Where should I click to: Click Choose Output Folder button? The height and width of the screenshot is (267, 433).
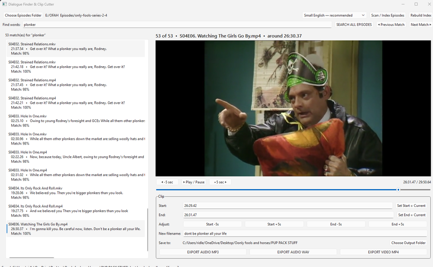(x=408, y=243)
